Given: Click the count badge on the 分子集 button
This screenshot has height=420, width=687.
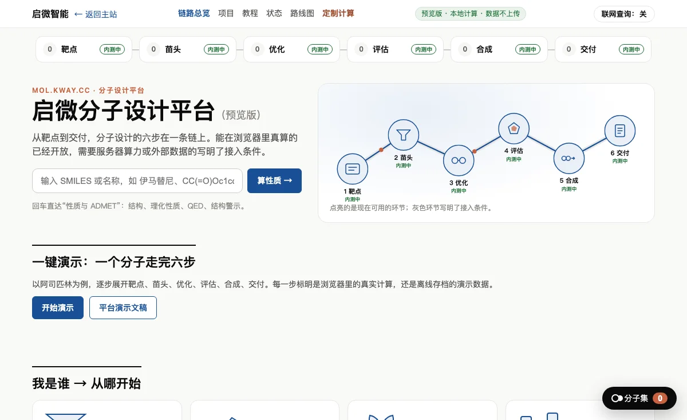Looking at the screenshot, I should tap(660, 398).
